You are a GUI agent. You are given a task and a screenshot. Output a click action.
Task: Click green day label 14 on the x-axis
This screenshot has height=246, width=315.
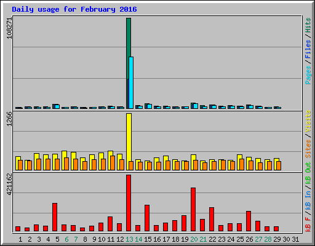(138, 239)
